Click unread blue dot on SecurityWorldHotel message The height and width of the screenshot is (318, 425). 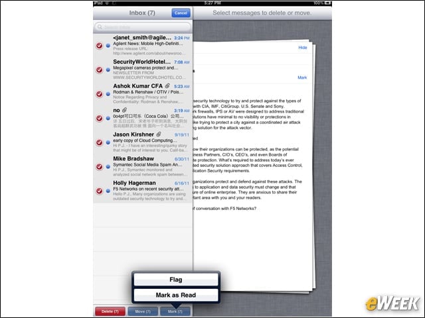tap(108, 70)
